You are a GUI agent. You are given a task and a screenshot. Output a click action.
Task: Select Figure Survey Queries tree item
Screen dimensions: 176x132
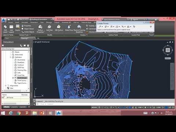(21, 83)
